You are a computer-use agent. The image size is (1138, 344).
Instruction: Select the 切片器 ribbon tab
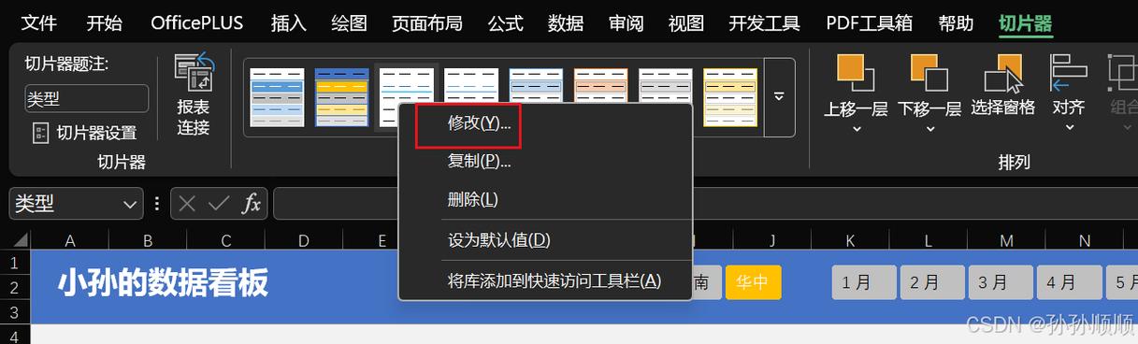pyautogui.click(x=1025, y=22)
